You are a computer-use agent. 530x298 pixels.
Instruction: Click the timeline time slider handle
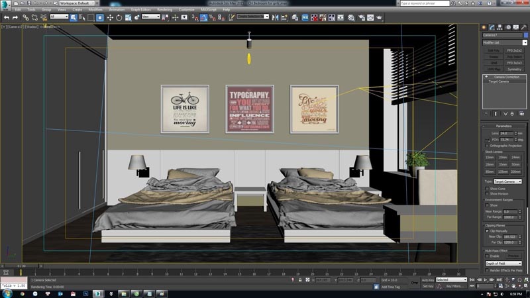click(22, 266)
